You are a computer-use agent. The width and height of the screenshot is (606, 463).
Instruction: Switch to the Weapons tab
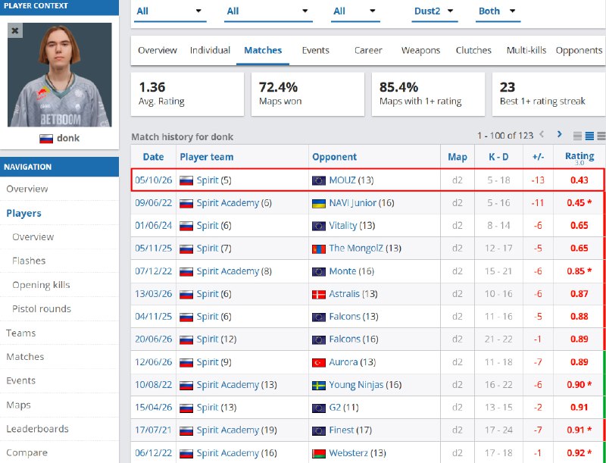click(x=420, y=50)
